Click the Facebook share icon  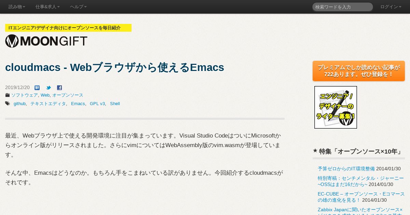pyautogui.click(x=59, y=88)
